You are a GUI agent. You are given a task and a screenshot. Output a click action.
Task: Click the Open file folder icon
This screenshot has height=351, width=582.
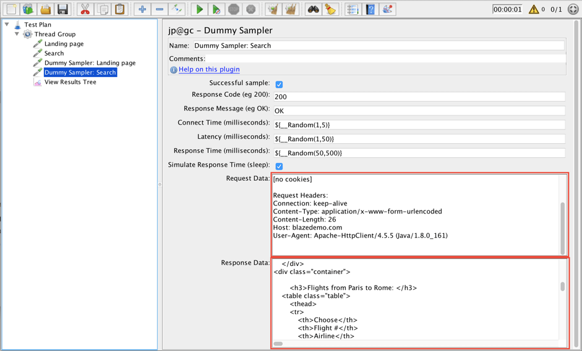point(45,9)
